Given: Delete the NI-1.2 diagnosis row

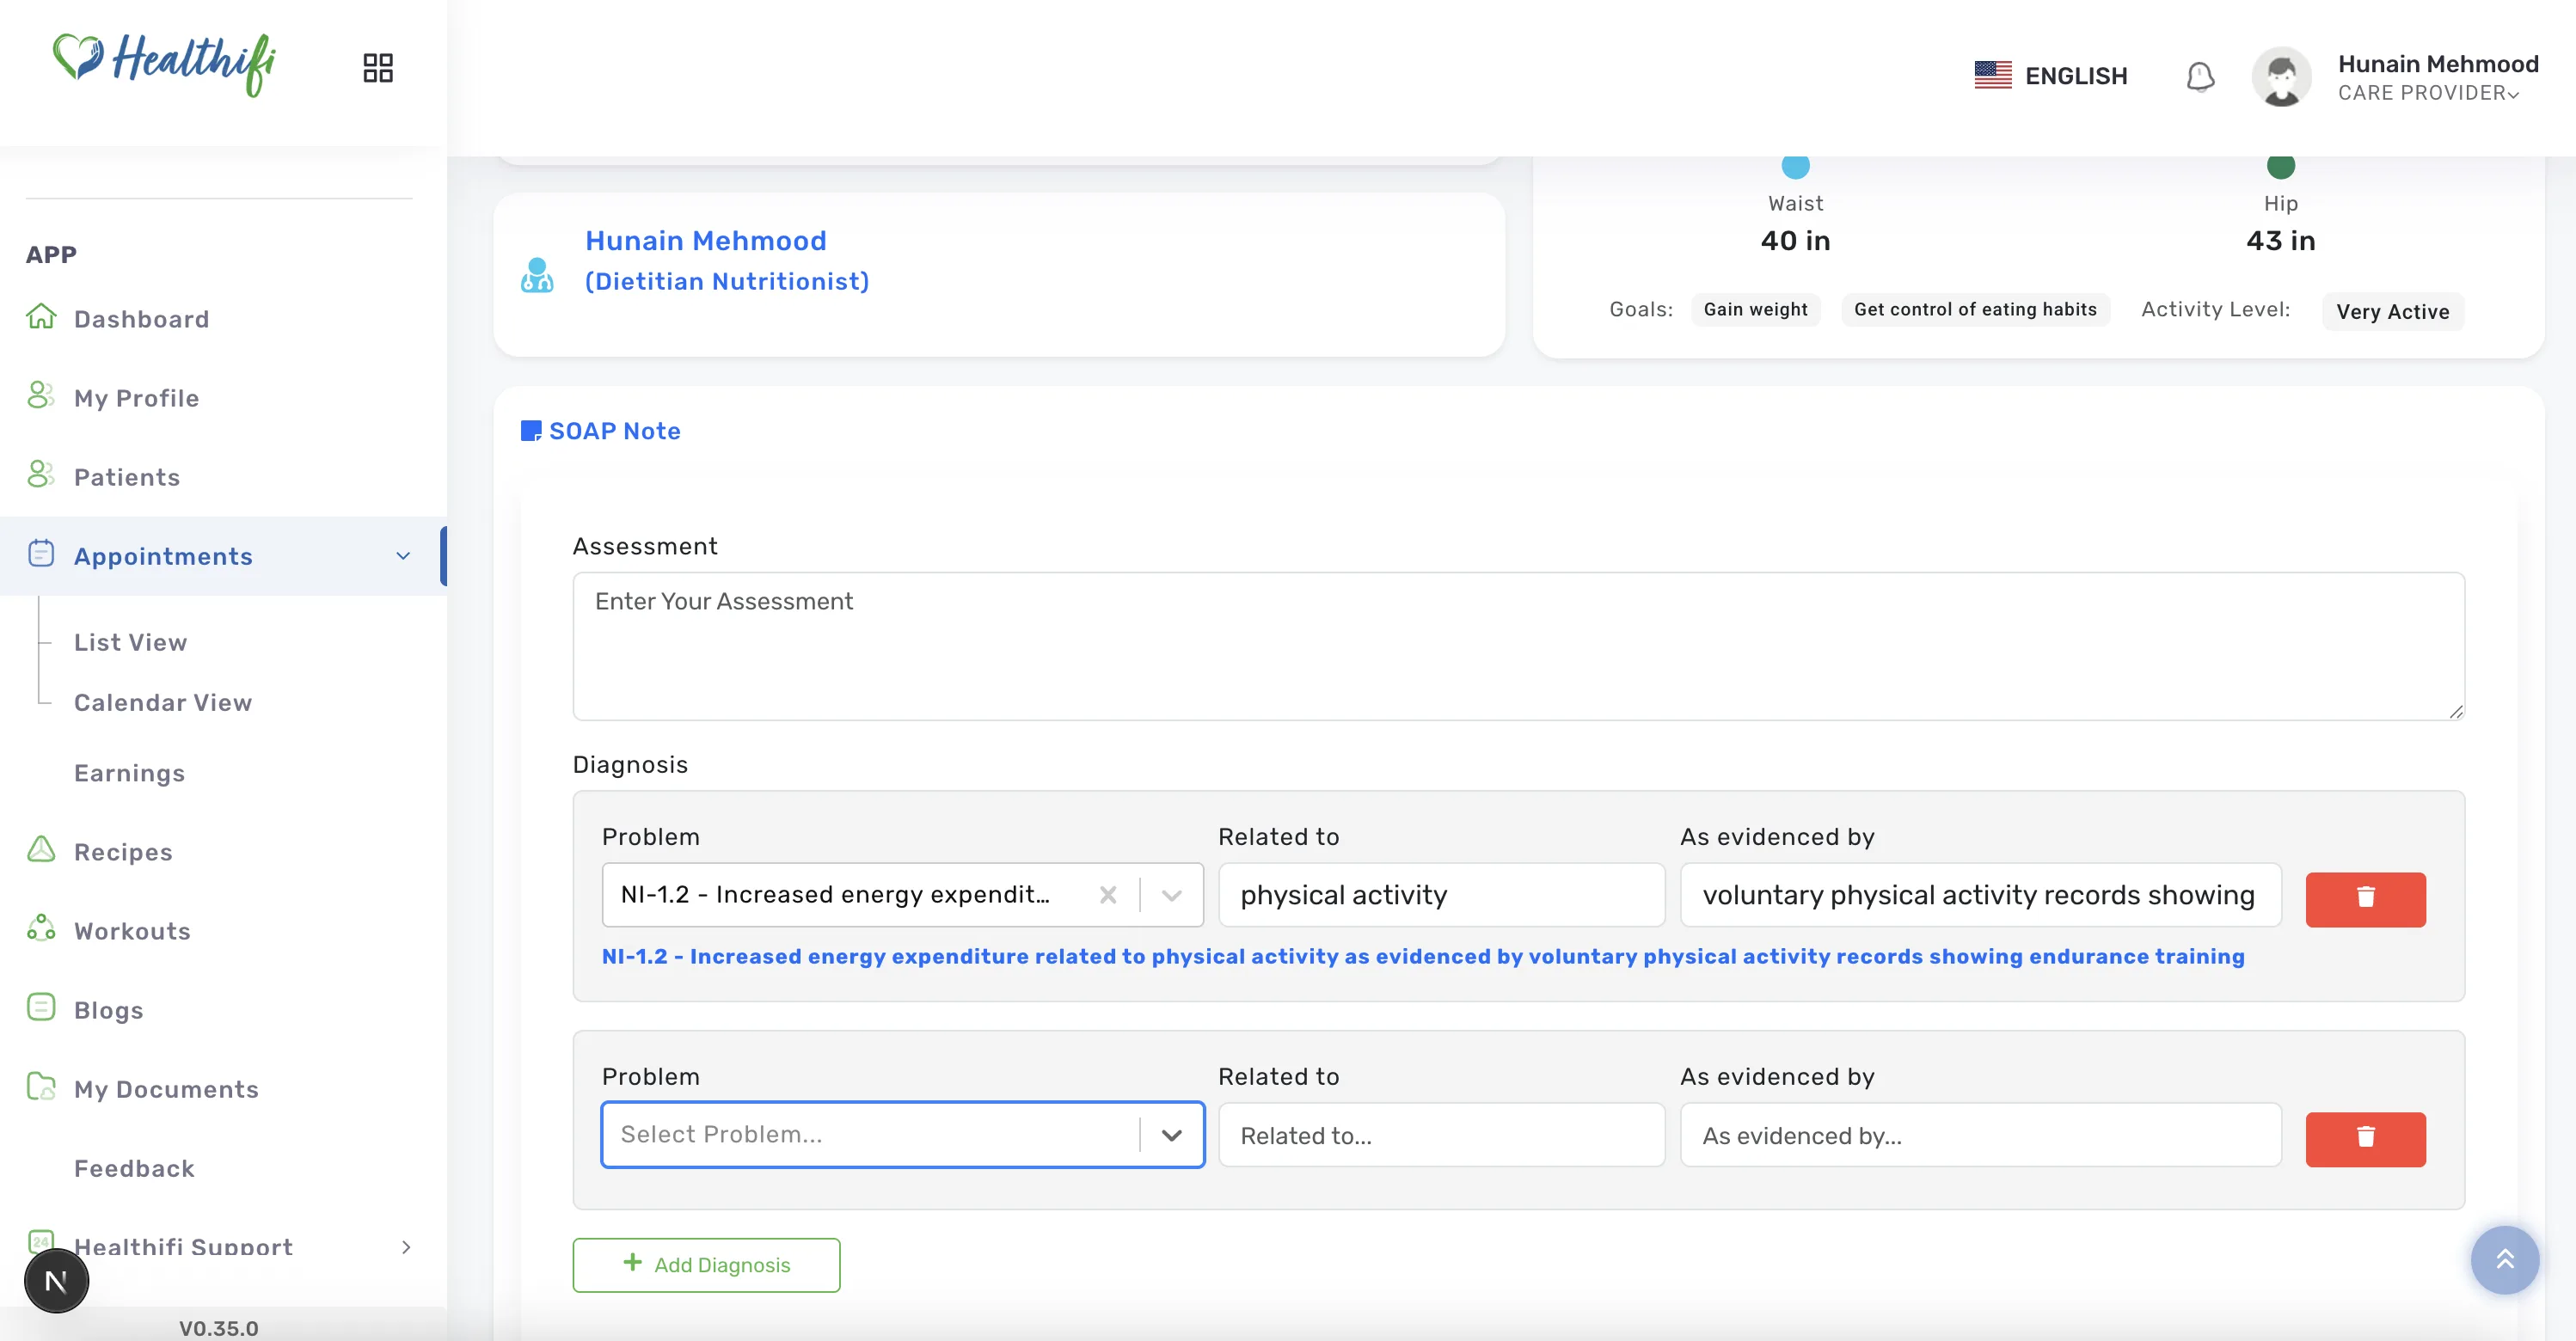Looking at the screenshot, I should pos(2365,898).
